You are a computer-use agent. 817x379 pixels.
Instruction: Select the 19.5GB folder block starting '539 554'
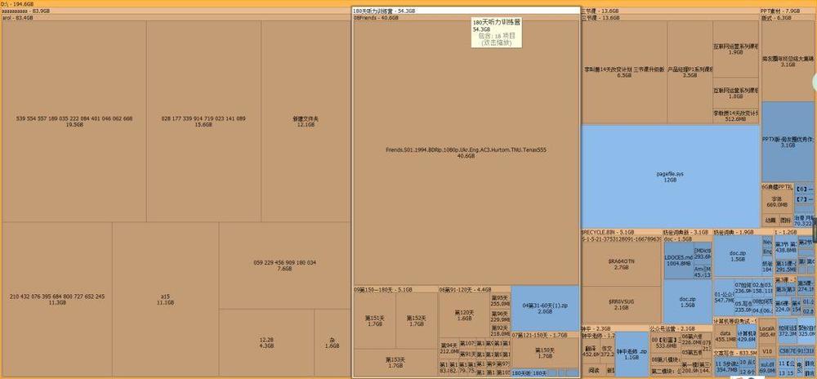click(x=74, y=122)
